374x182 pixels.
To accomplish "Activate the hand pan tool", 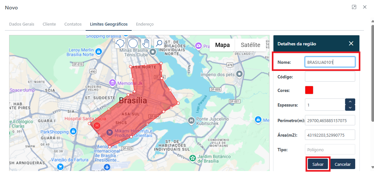I will point(146,43).
